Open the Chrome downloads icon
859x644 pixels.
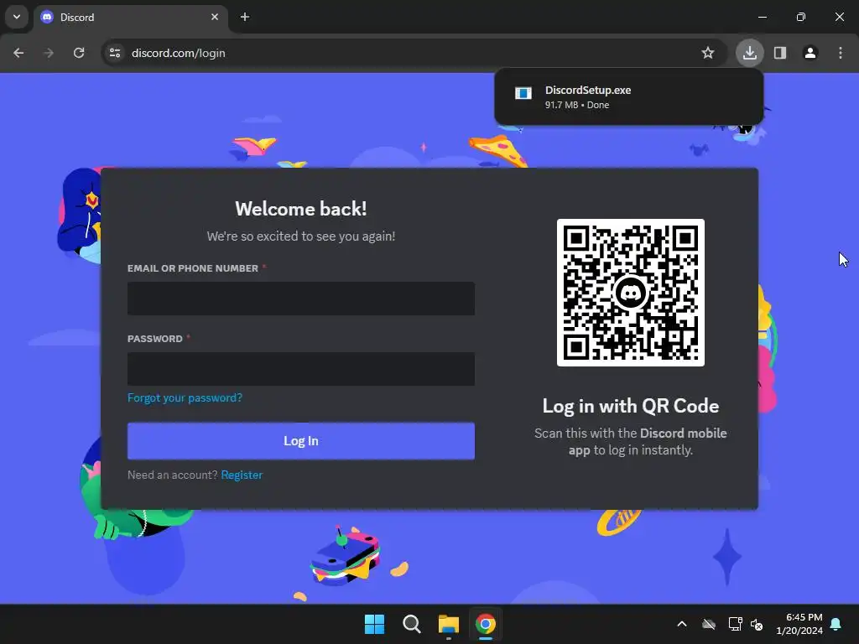[749, 53]
